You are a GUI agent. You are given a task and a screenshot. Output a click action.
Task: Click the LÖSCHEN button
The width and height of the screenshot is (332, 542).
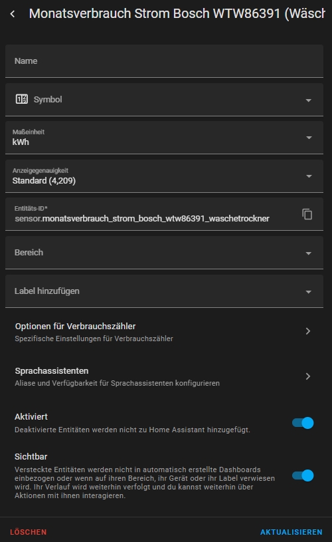(29, 532)
